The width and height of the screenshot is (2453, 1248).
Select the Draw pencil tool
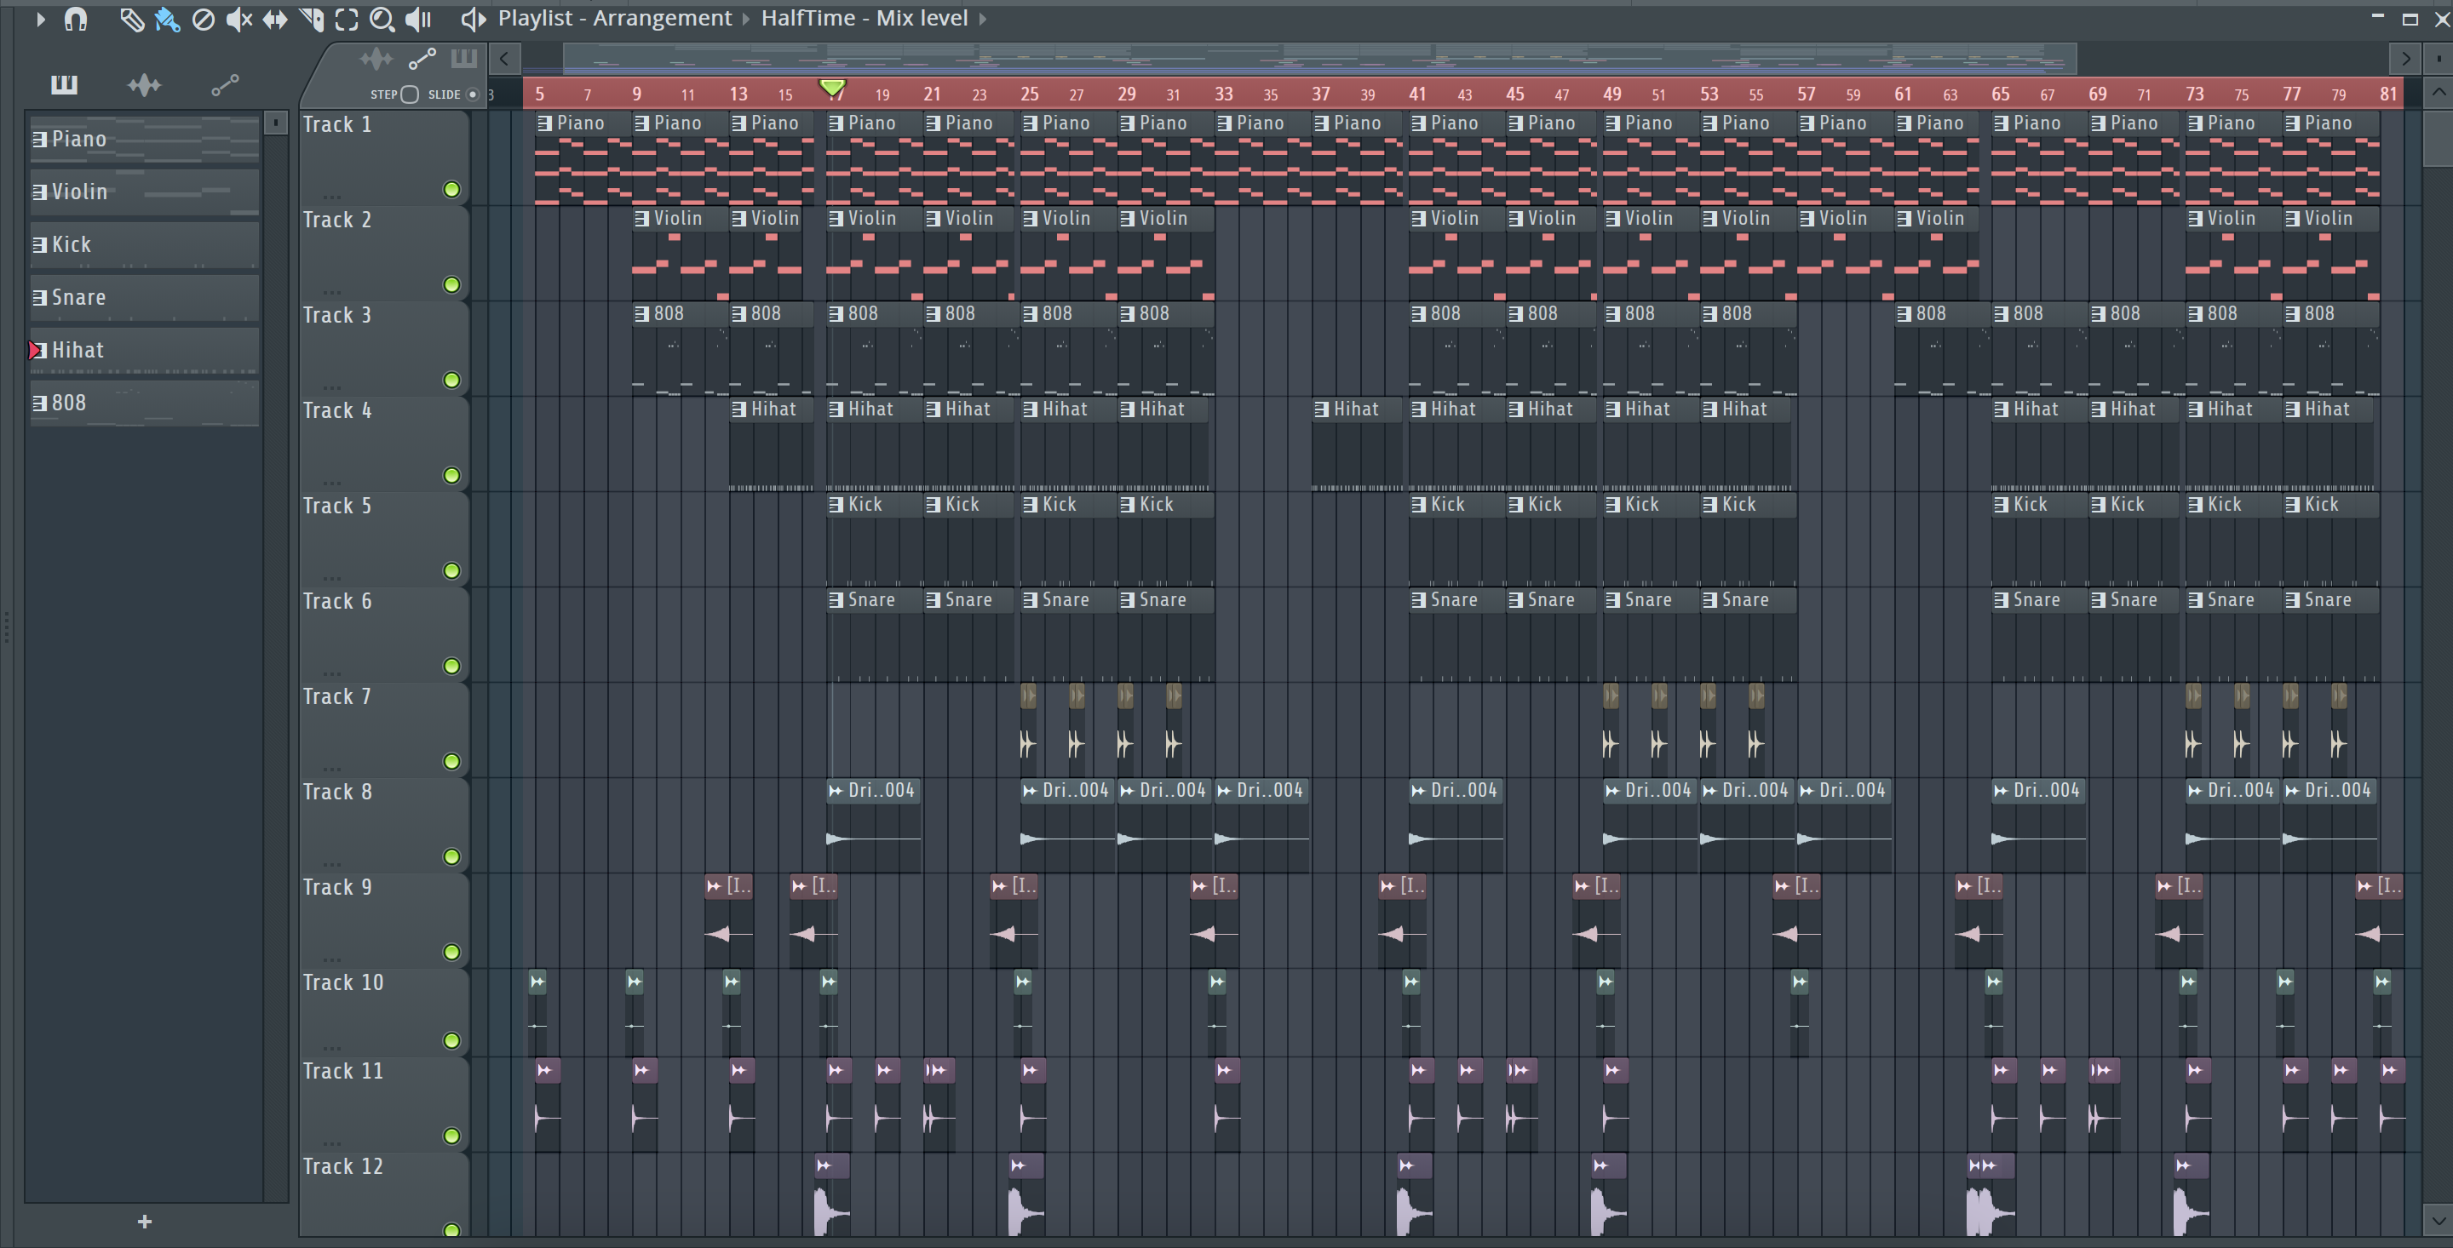click(131, 19)
